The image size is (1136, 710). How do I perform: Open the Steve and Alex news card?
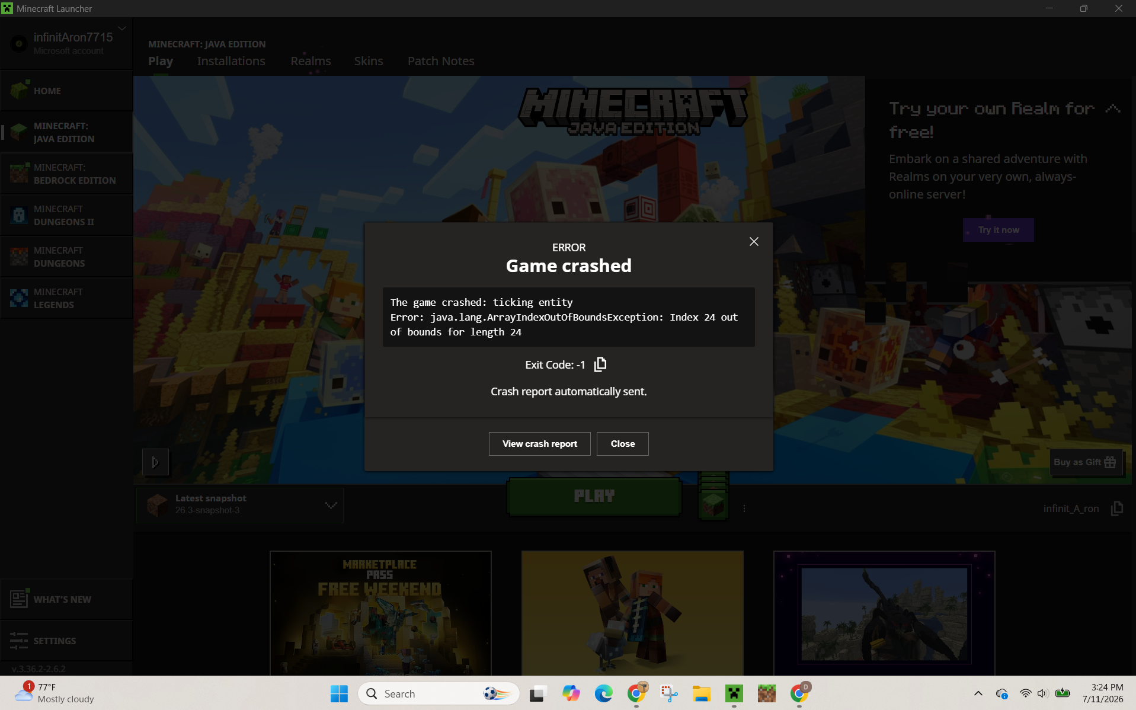coord(632,613)
